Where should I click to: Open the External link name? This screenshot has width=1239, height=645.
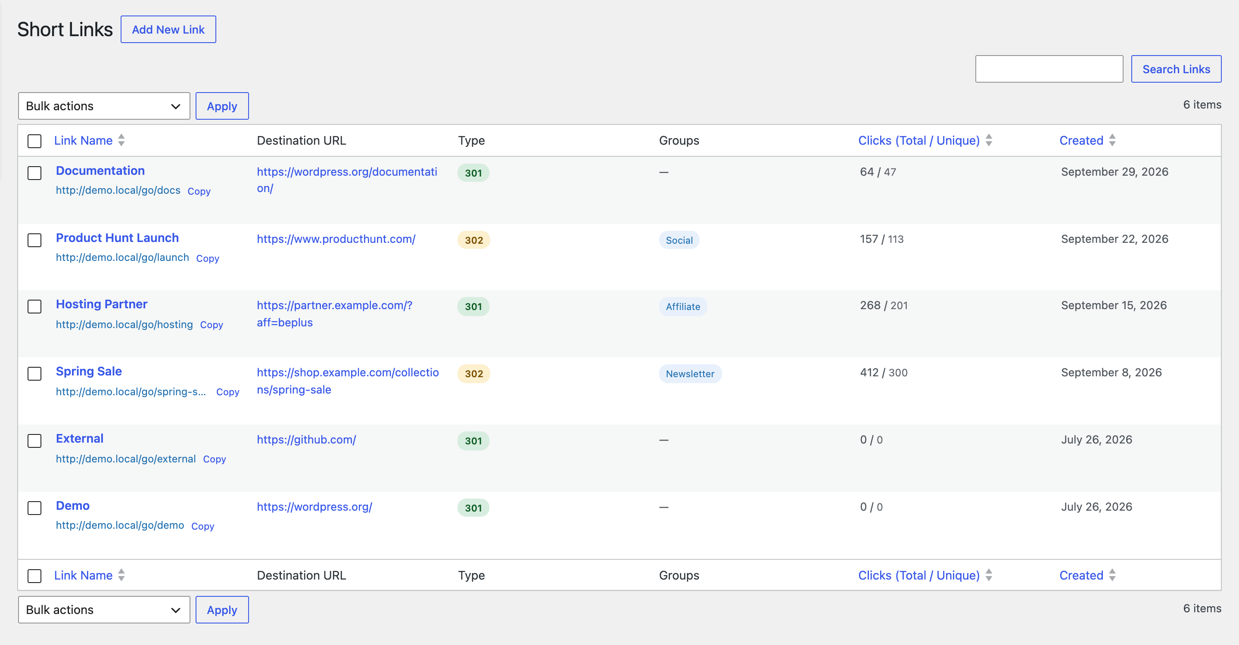pyautogui.click(x=79, y=438)
